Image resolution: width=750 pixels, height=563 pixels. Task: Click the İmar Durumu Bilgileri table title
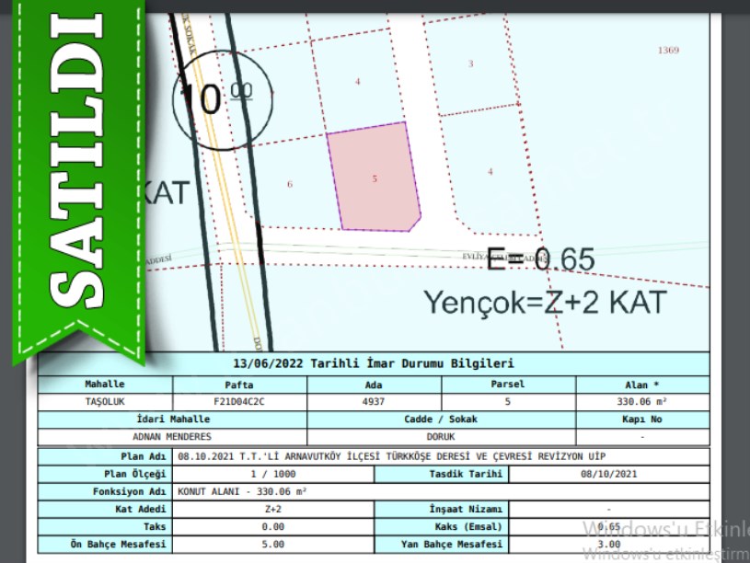[374, 364]
